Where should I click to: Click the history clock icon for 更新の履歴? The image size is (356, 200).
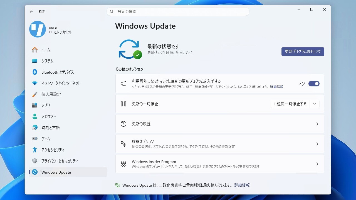123,124
